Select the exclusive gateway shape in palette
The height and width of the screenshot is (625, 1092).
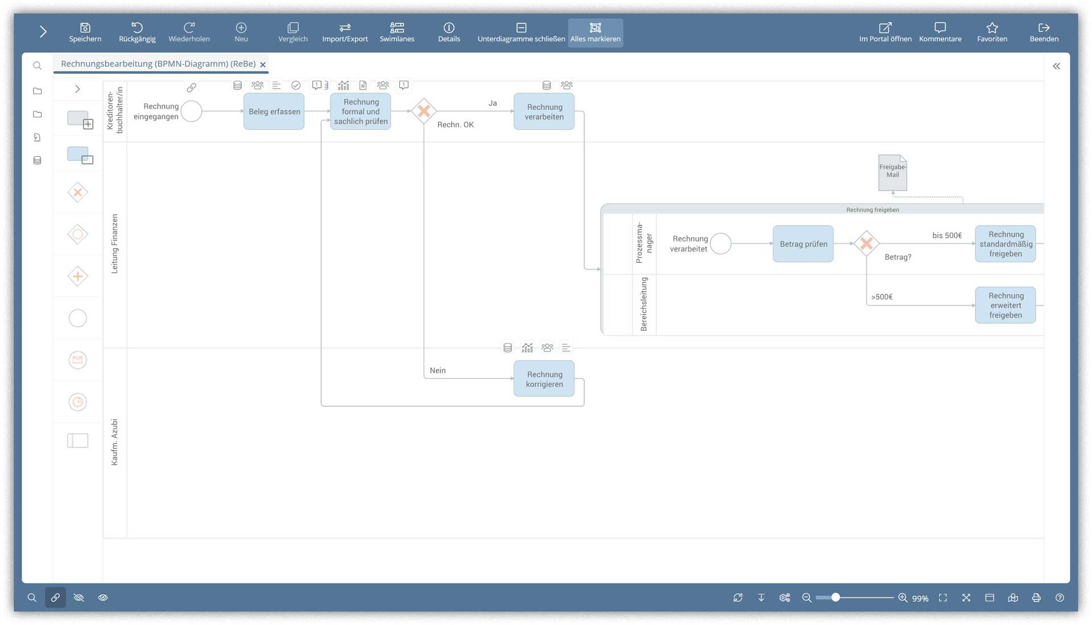[x=78, y=193]
